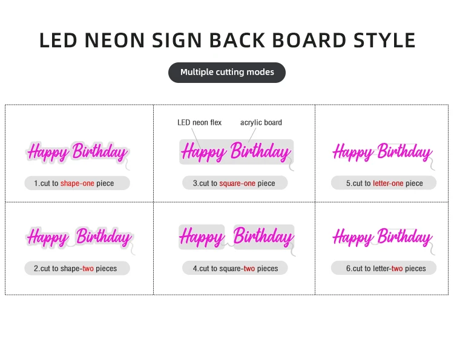Click the 4.cut to square-two pieces label

(x=235, y=268)
